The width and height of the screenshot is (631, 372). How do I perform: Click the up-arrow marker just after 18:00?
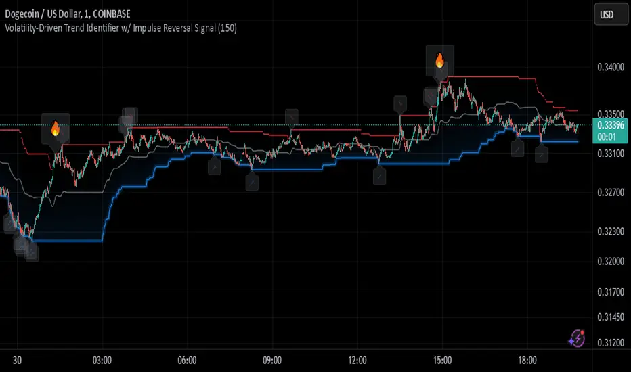click(x=541, y=154)
